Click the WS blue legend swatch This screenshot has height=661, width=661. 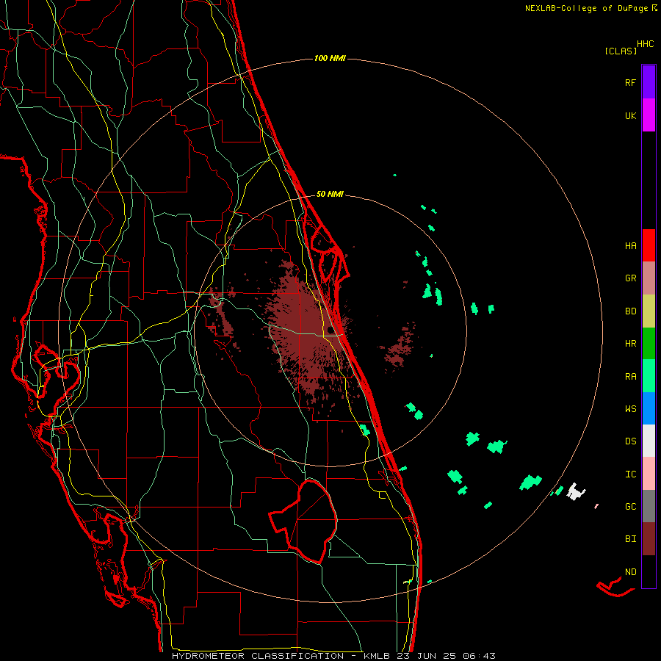pyautogui.click(x=649, y=408)
